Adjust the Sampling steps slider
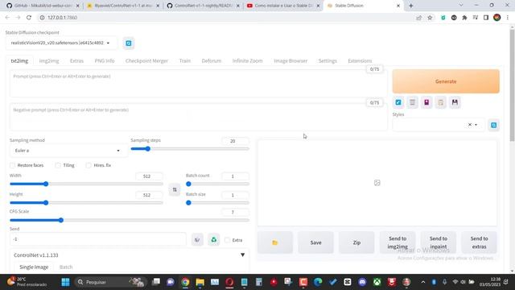 (190, 149)
